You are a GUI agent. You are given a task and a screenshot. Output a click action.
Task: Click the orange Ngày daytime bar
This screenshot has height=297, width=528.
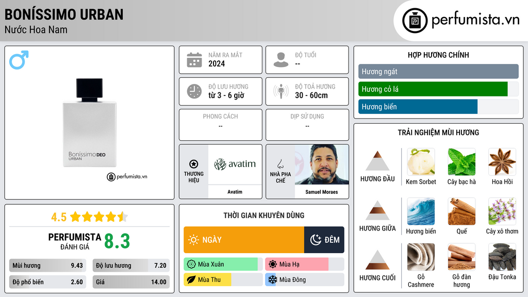(244, 240)
